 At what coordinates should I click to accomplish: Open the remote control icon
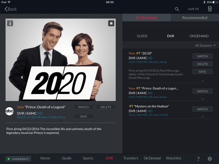point(210,9)
